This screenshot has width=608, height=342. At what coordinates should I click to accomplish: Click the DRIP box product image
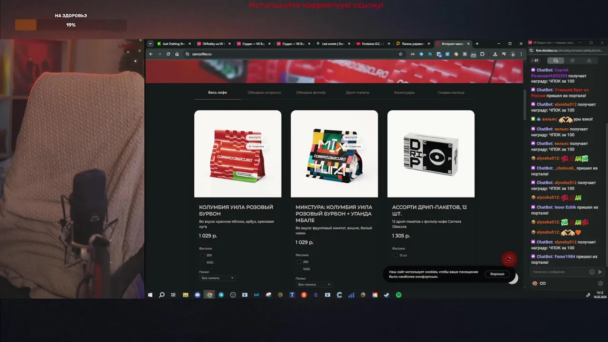431,154
